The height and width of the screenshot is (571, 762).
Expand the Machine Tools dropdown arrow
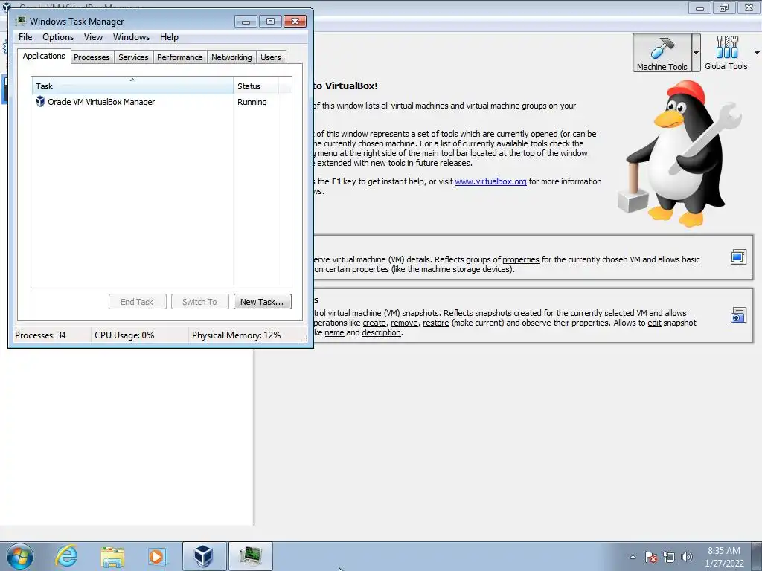click(696, 53)
